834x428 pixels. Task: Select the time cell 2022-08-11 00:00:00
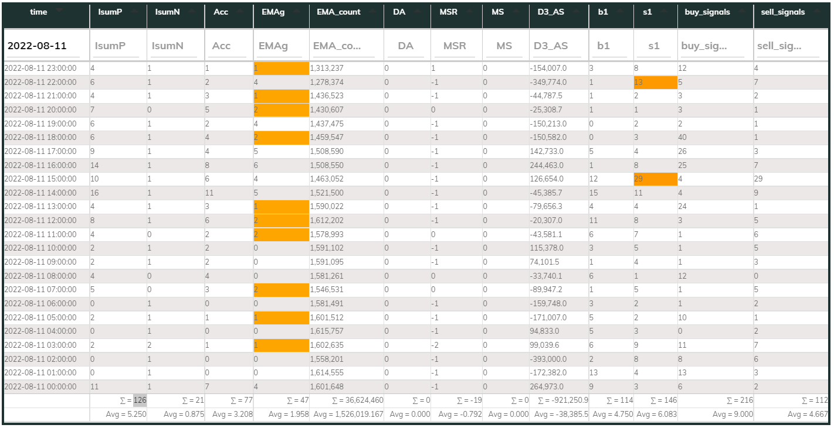[46, 386]
